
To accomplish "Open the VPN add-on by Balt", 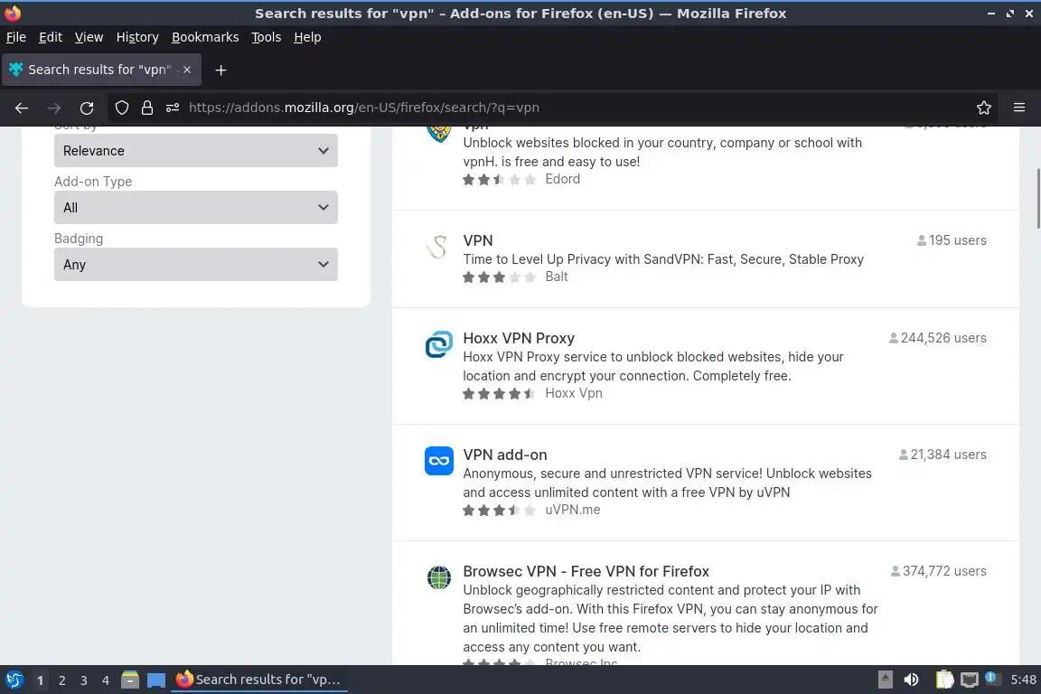I will coord(478,240).
